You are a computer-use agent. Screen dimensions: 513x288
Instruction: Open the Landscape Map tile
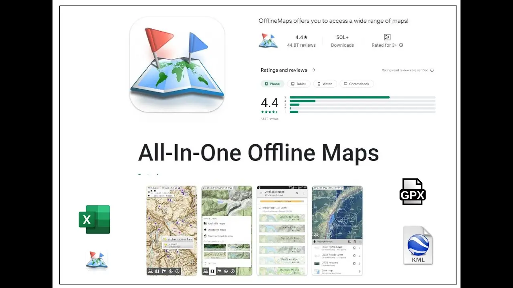[x=282, y=228]
